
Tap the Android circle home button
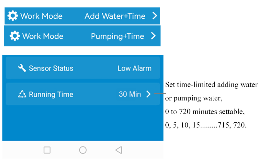pos(83,150)
